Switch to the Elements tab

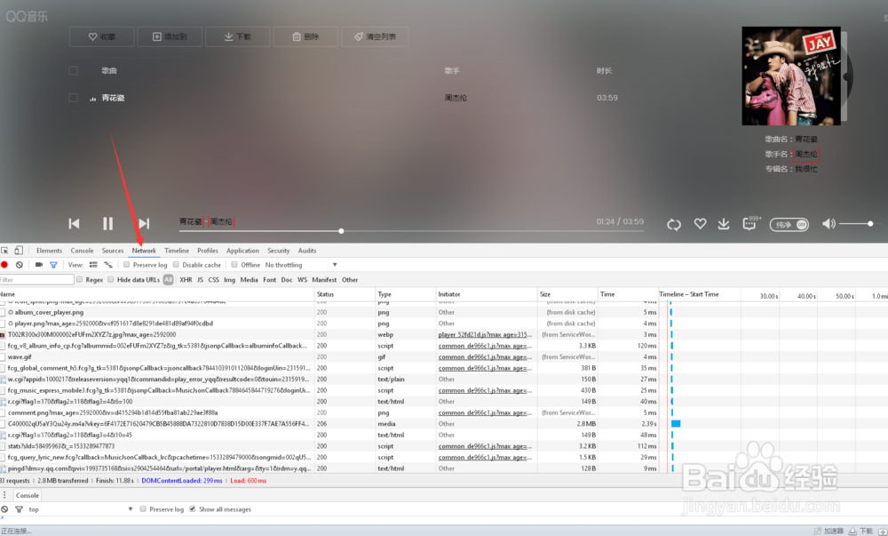point(49,251)
